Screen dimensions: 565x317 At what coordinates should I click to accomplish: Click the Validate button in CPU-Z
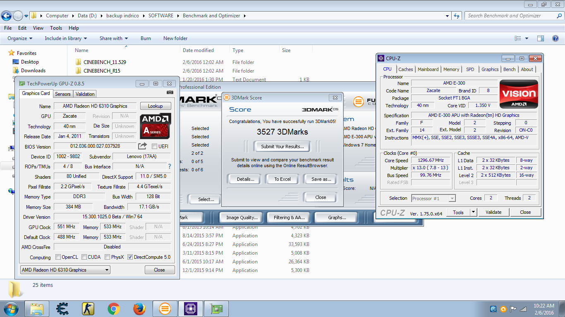(493, 212)
